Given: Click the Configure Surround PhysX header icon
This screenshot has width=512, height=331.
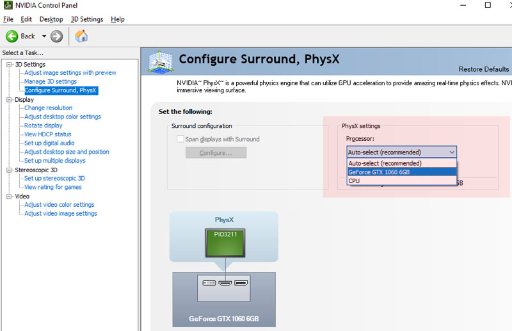Looking at the screenshot, I should point(160,61).
